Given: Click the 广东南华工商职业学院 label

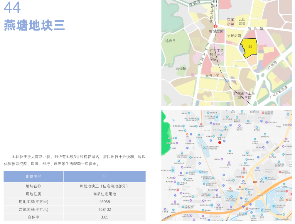Looking at the screenshot, I should coord(244,96).
